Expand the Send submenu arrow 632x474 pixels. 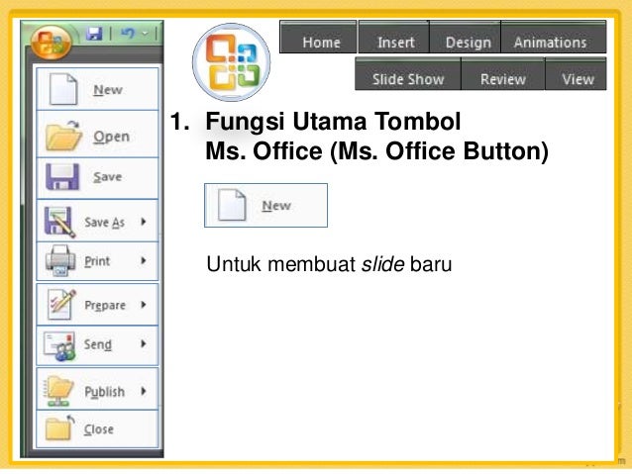pyautogui.click(x=143, y=343)
